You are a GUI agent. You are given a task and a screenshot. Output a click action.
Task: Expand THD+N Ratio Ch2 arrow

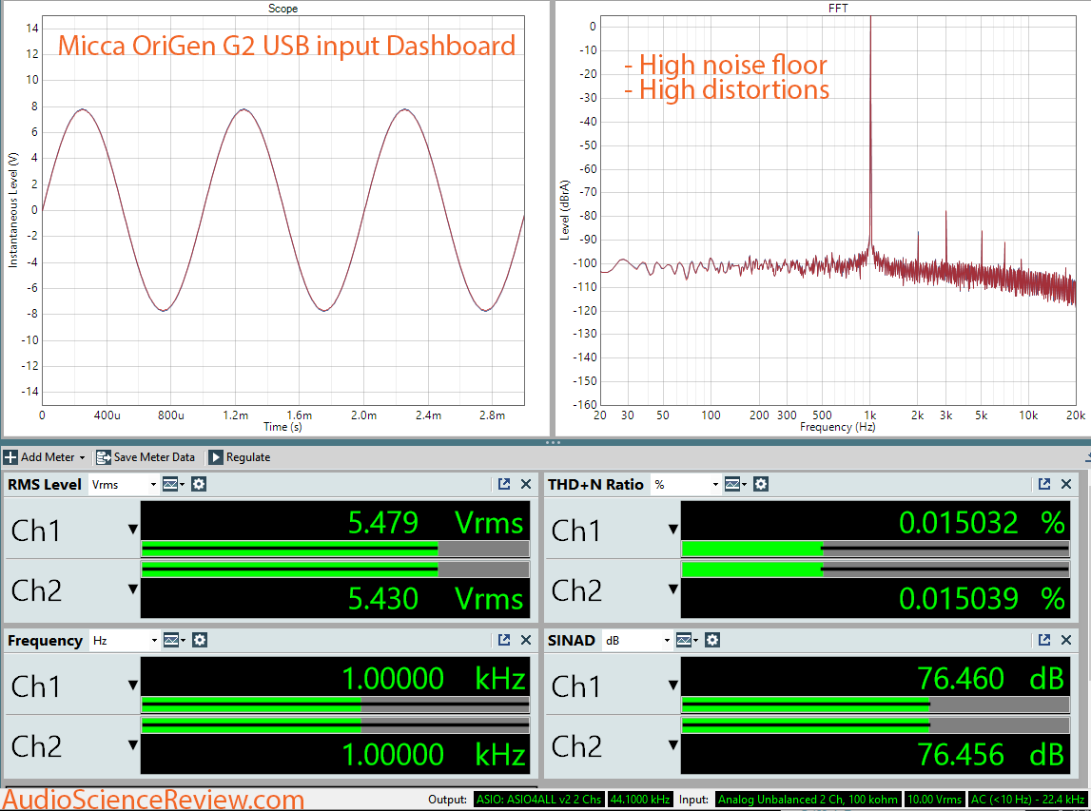click(672, 589)
